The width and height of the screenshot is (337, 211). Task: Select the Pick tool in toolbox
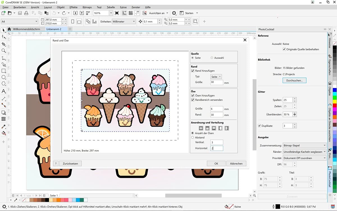pos(4,30)
